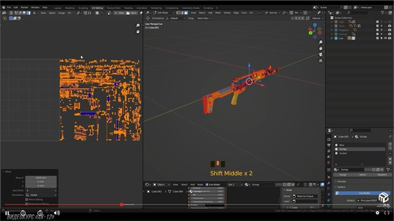Switch viewport perspective/orthographic grid icon

click(320, 61)
